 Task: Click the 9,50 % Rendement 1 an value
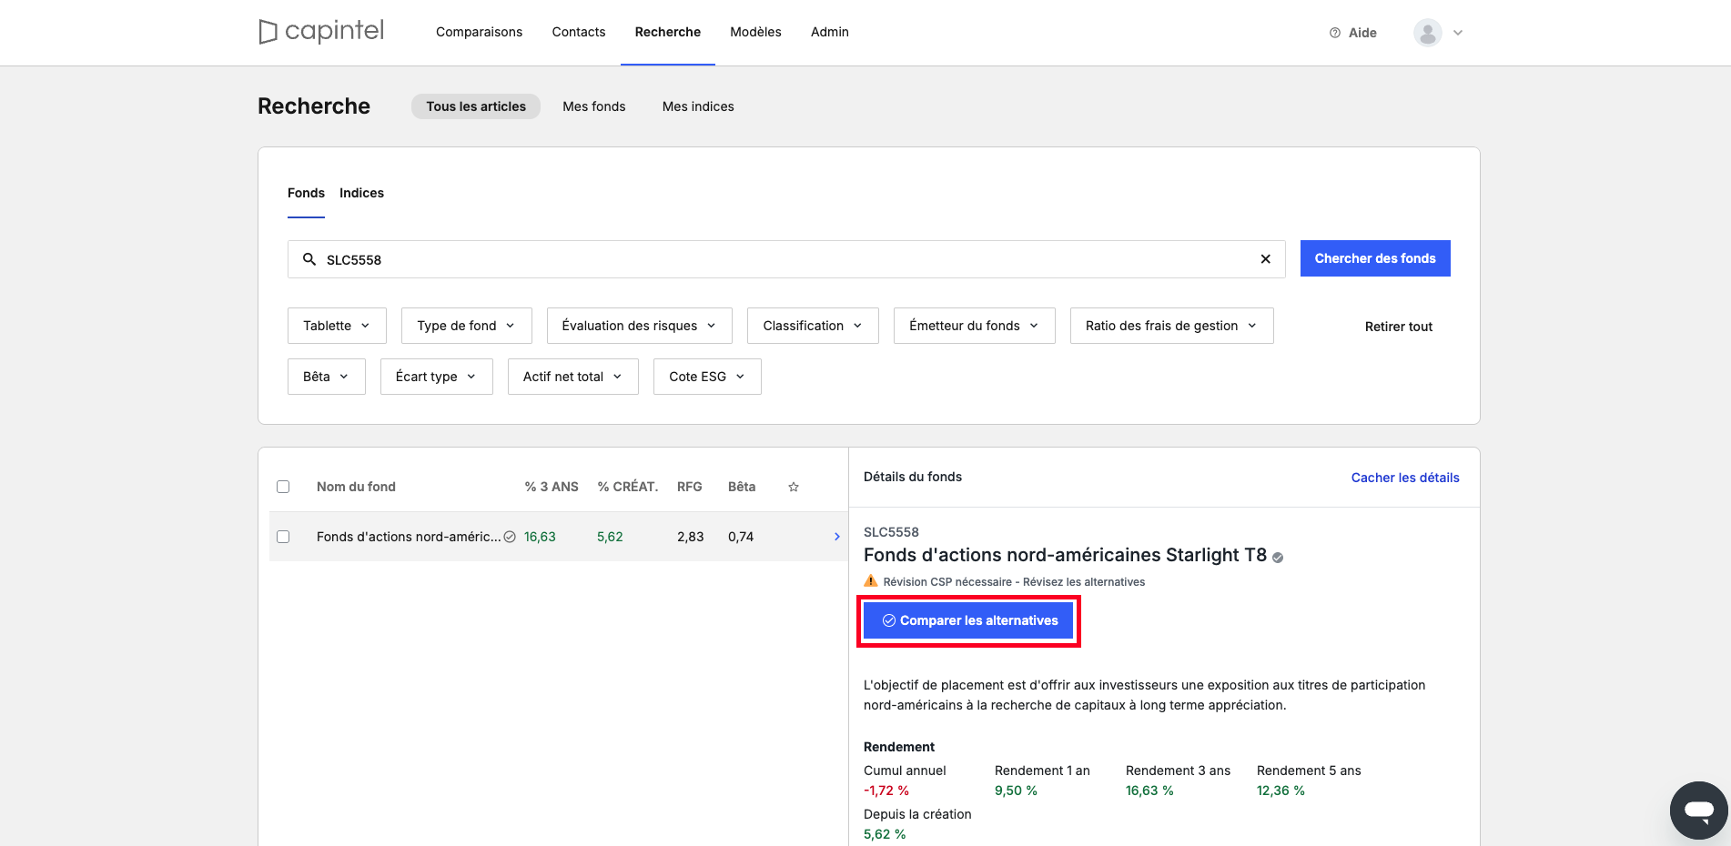click(x=1016, y=791)
